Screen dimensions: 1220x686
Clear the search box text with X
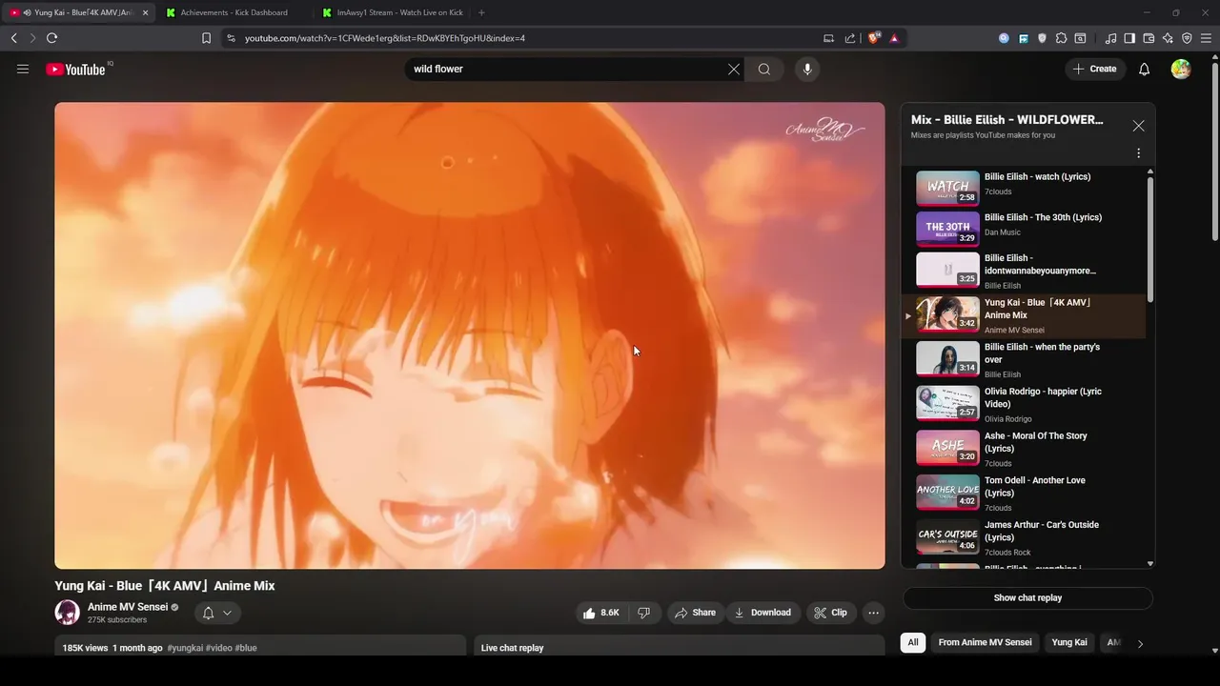point(734,69)
